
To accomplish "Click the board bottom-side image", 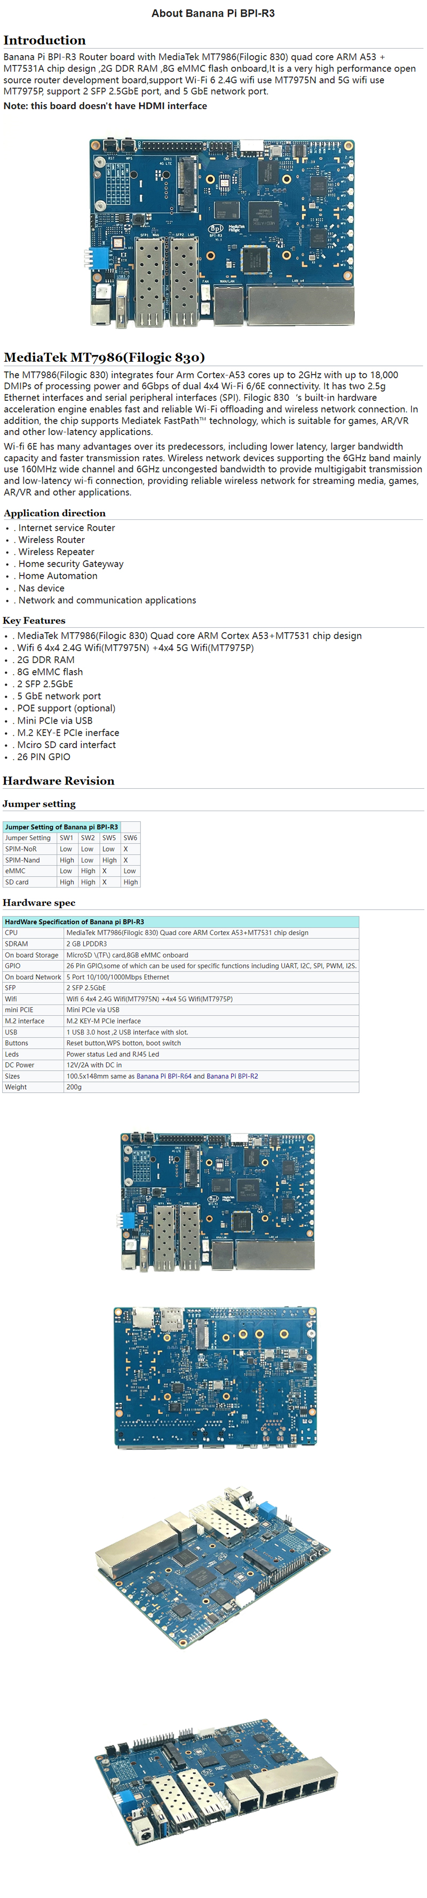I will pyautogui.click(x=215, y=1378).
